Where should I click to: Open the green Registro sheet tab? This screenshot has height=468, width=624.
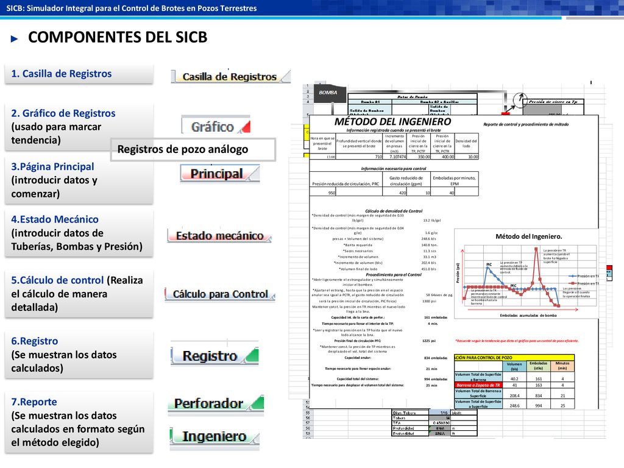tap(215, 356)
